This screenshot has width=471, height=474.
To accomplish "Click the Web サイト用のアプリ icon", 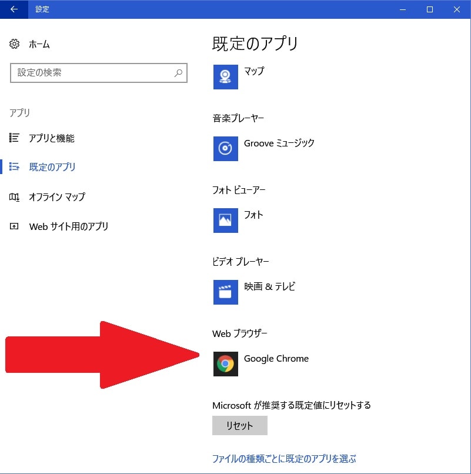I will (x=14, y=226).
